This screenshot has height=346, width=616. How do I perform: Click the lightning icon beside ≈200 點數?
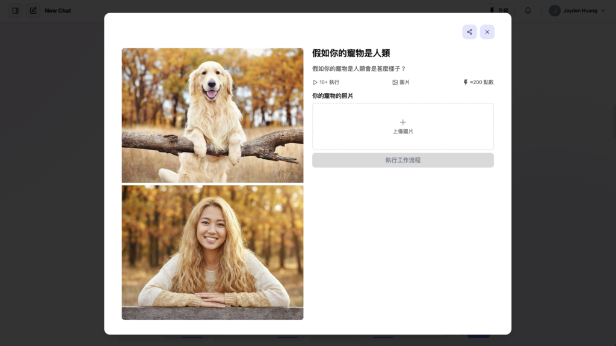(466, 82)
